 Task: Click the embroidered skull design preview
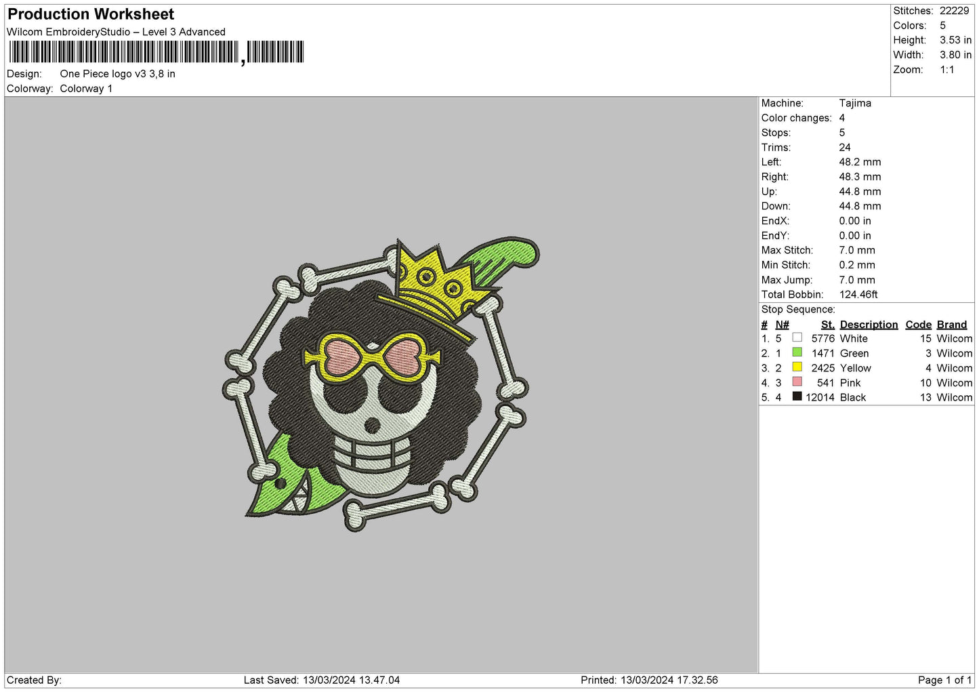(381, 384)
